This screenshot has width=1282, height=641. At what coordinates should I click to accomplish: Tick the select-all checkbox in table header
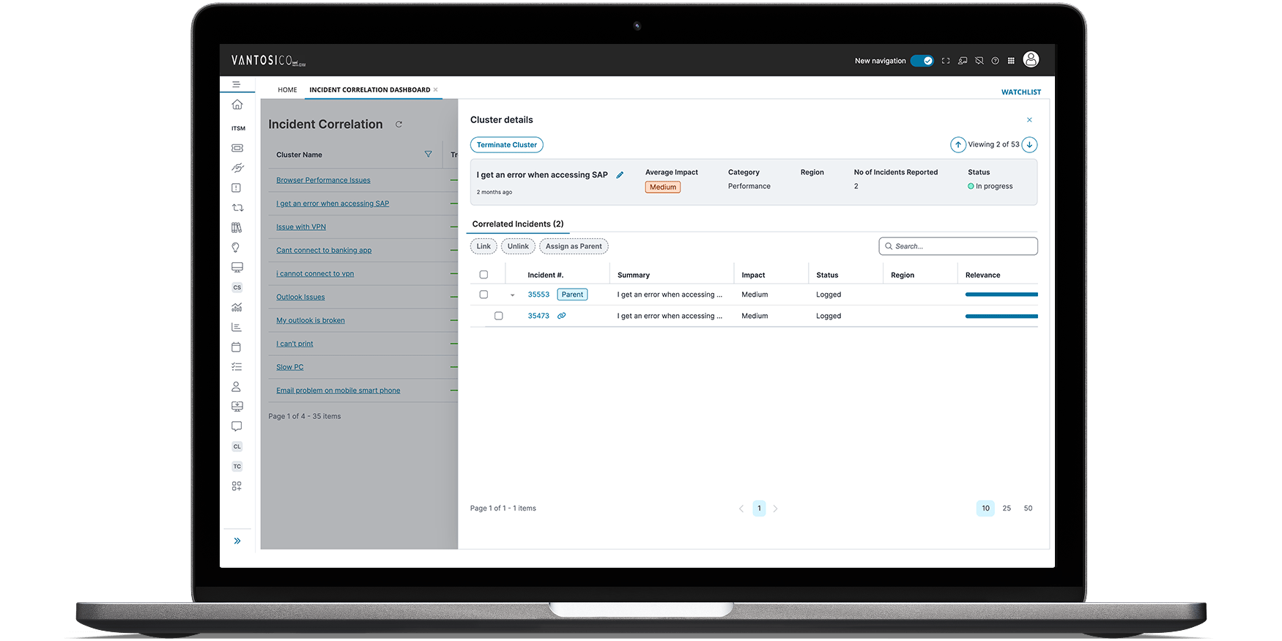click(483, 275)
